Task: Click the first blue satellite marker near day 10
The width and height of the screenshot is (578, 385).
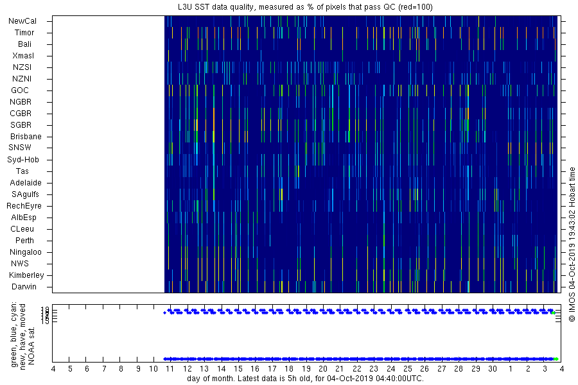Action: click(x=164, y=313)
